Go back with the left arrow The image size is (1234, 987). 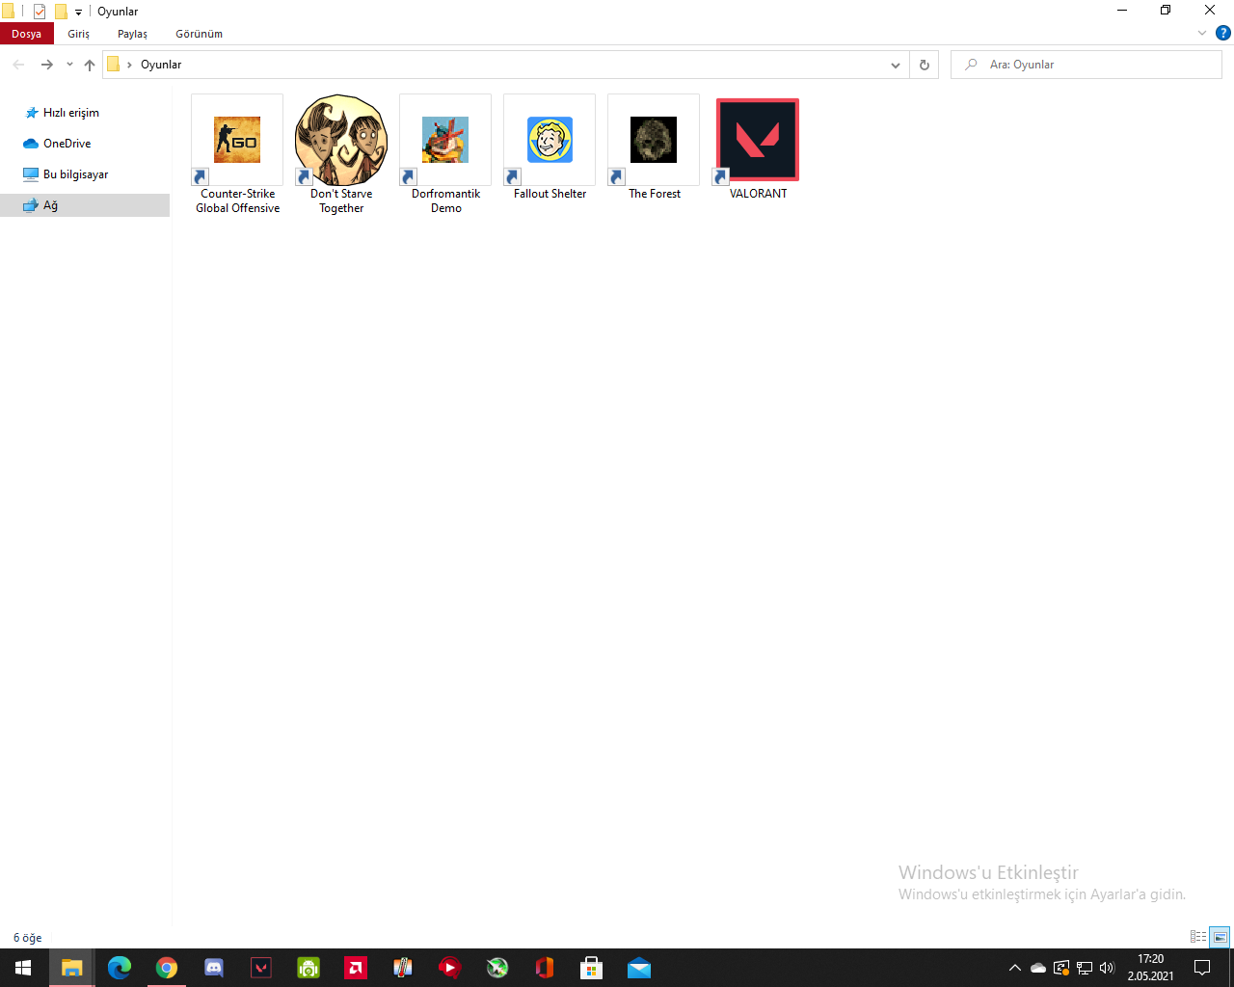[18, 65]
